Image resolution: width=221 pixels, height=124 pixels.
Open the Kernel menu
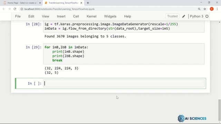pos(92,16)
